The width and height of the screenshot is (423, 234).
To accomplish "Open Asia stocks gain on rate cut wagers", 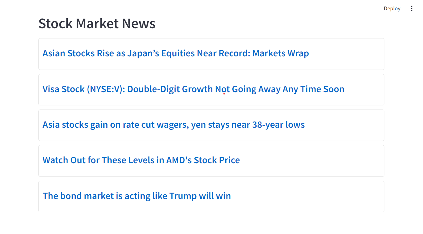I will click(x=174, y=124).
